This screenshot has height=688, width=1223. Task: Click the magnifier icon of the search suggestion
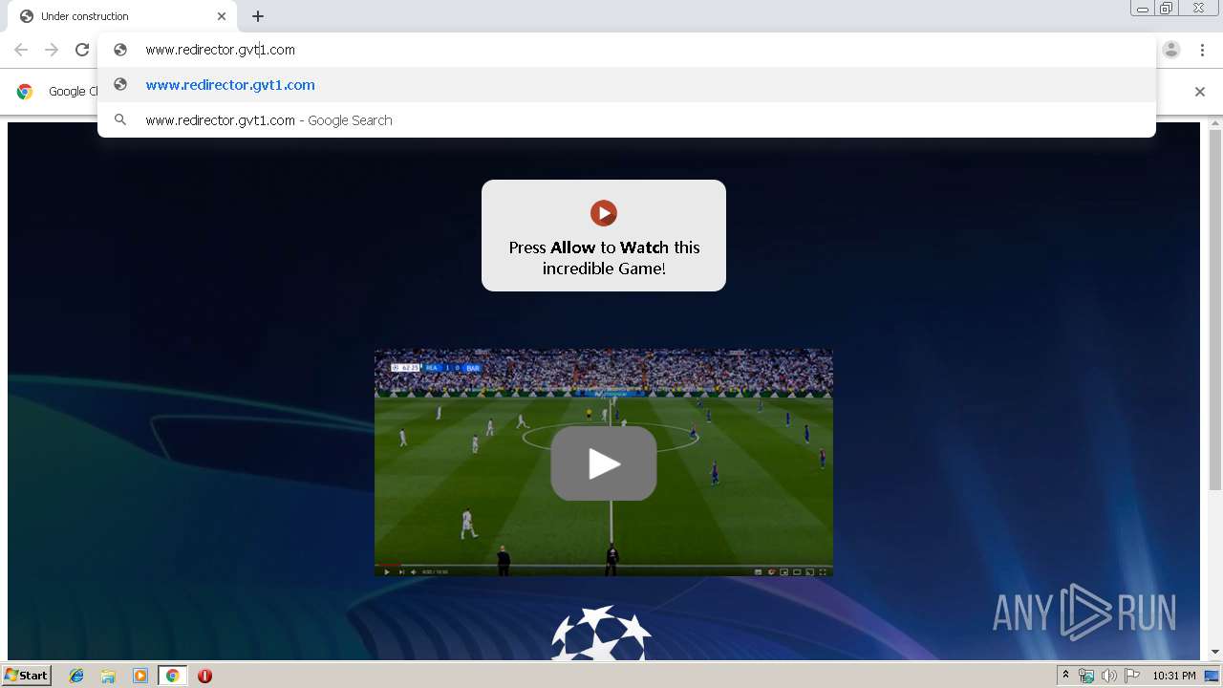(120, 120)
